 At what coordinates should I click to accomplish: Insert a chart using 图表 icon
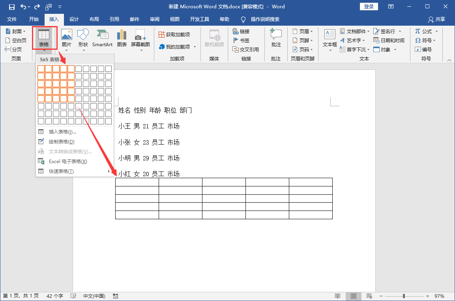pos(122,36)
